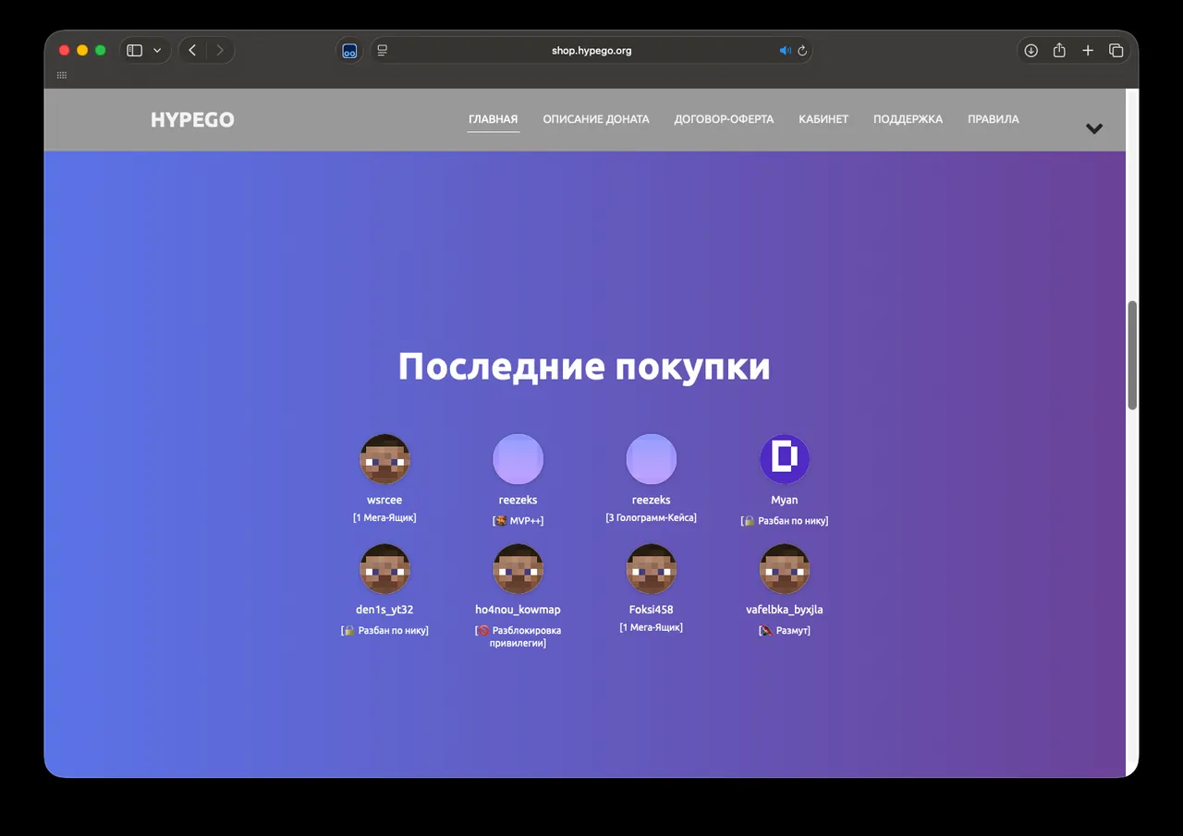Click the reezeks avatar above MVP++
The image size is (1183, 836).
518,459
